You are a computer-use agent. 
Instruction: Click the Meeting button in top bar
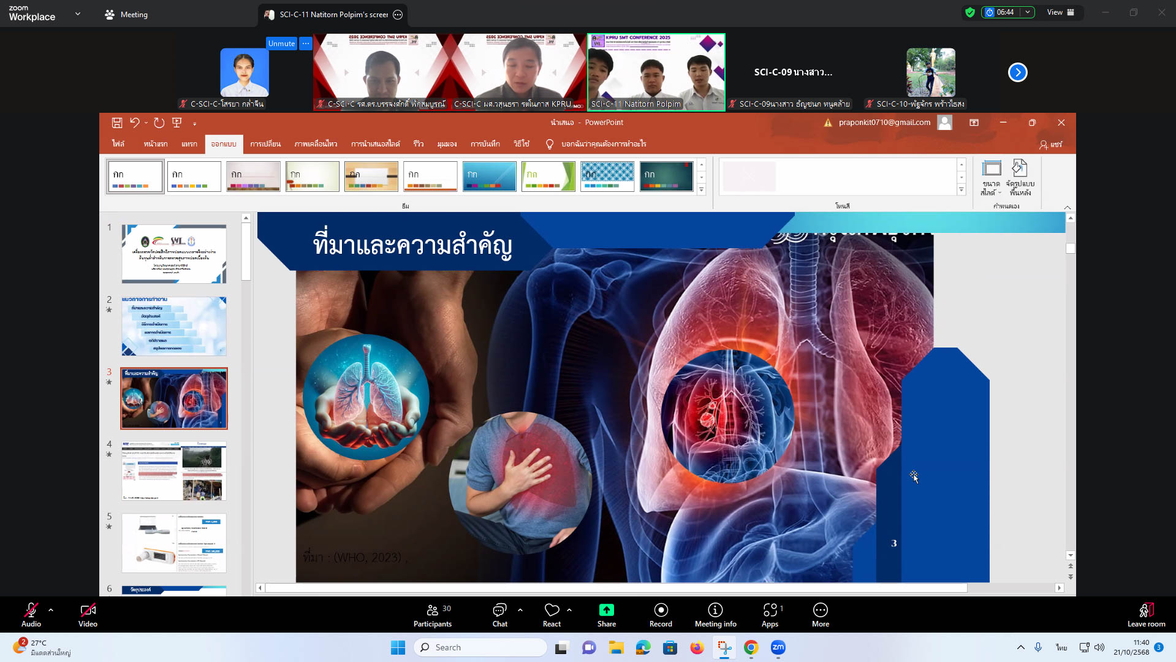click(126, 15)
